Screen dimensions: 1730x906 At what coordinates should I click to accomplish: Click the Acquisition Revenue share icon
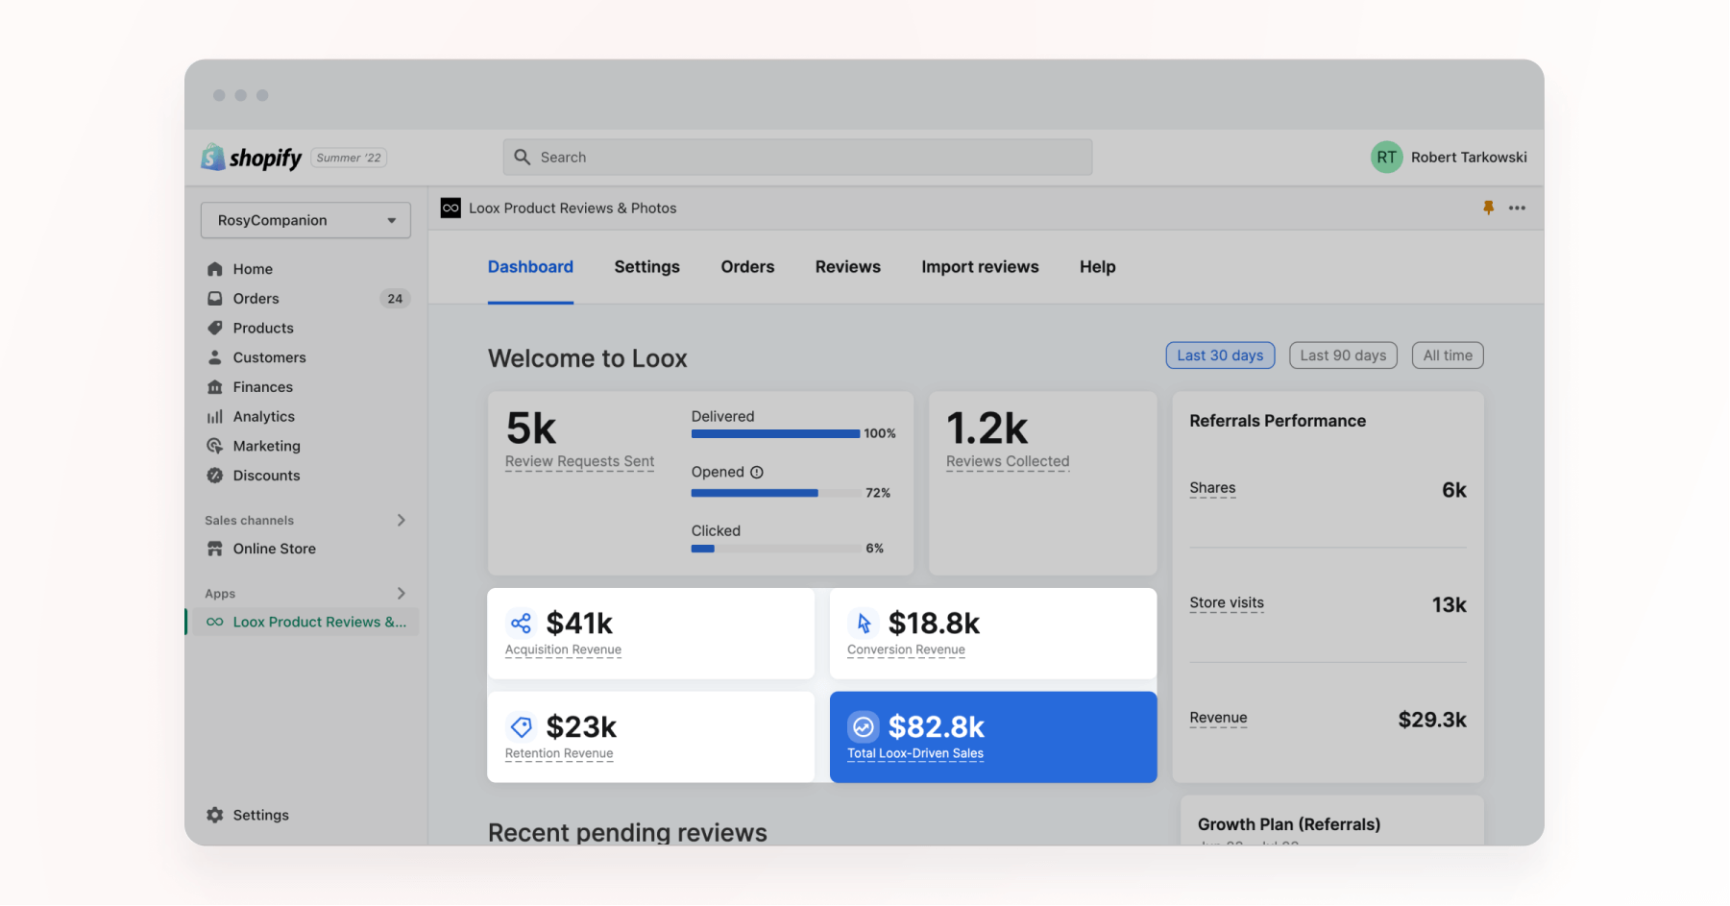pos(521,624)
